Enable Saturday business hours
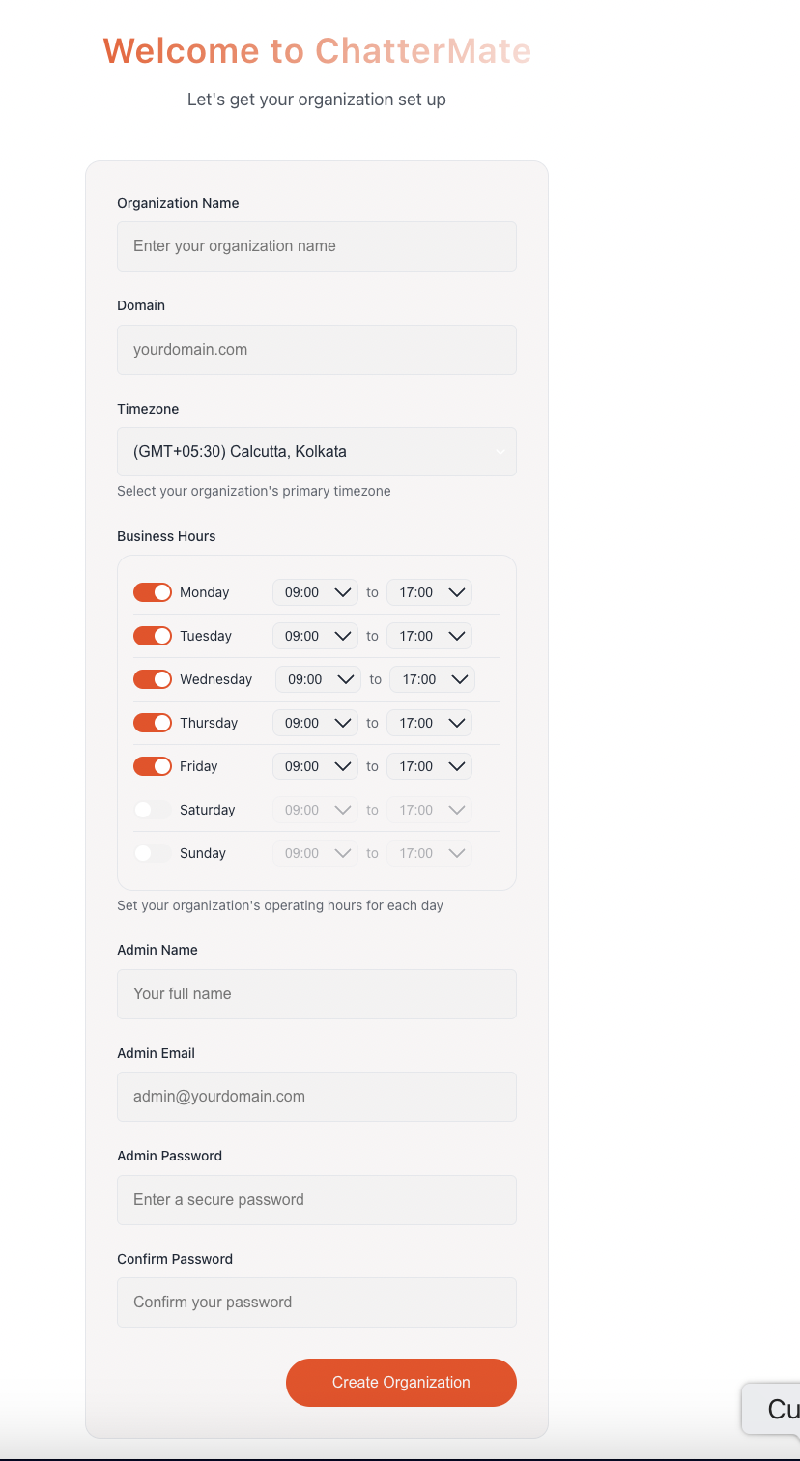Viewport: 800px width, 1461px height. (x=152, y=809)
